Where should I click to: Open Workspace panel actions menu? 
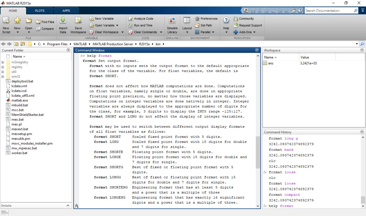click(x=362, y=50)
